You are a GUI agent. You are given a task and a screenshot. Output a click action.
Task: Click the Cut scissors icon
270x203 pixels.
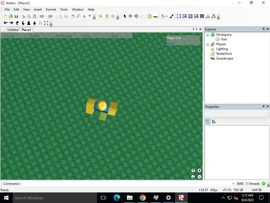[24, 16]
